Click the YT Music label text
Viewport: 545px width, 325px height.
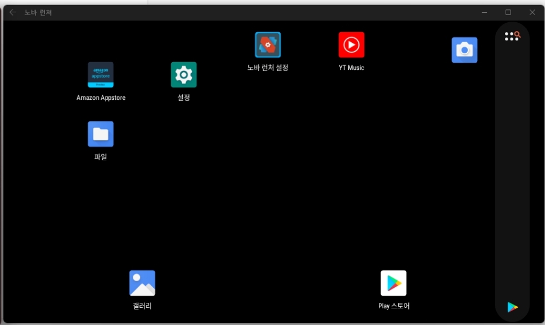tap(352, 68)
